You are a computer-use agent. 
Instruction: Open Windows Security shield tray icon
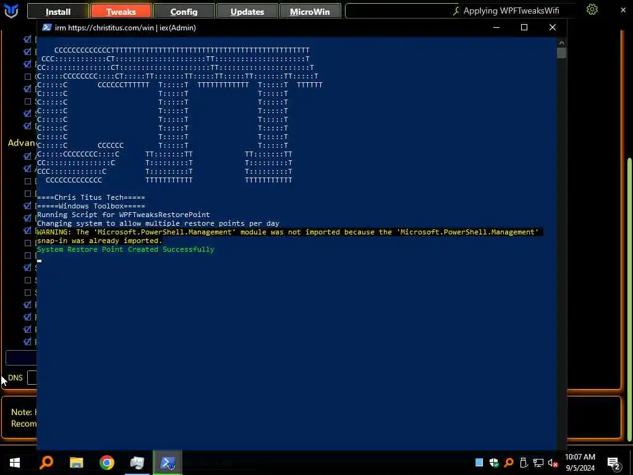494,463
